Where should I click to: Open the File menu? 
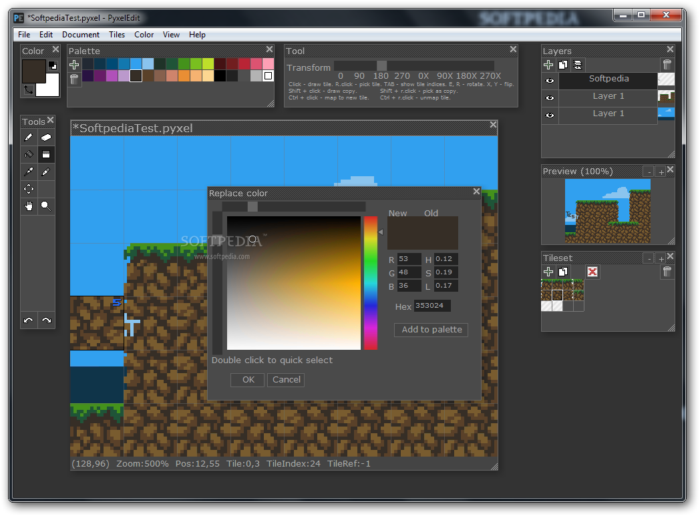coord(24,34)
